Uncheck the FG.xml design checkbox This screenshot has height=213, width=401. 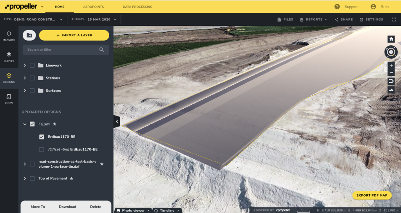(32, 124)
